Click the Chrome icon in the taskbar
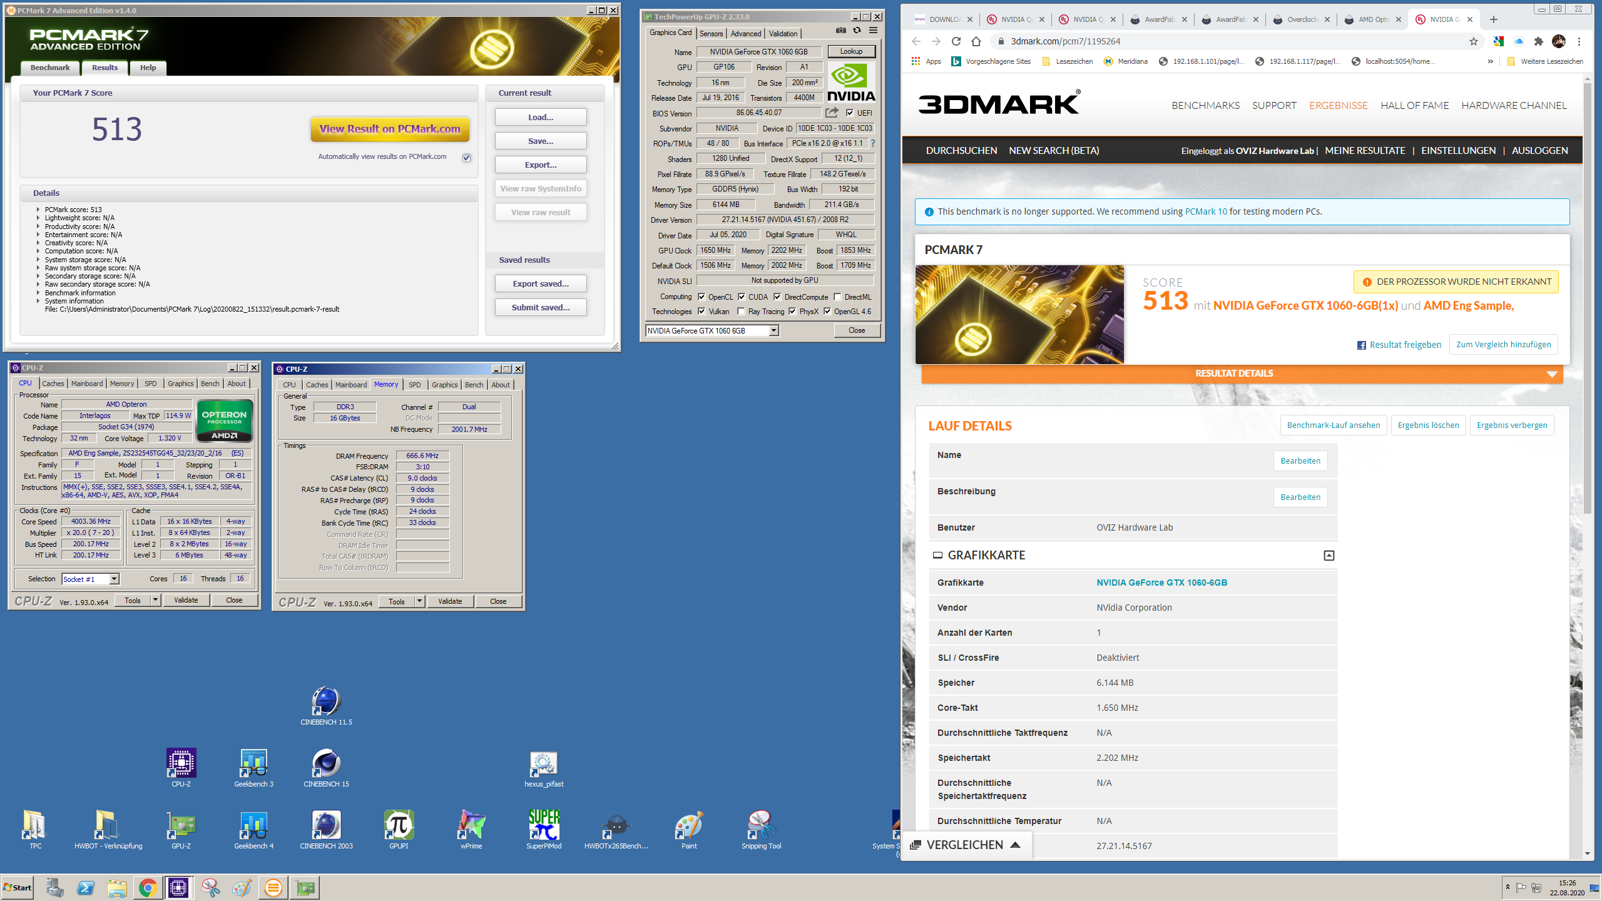Image resolution: width=1602 pixels, height=901 pixels. coord(148,887)
